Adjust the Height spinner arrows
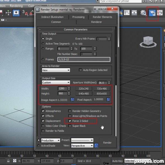 click(x=69, y=93)
